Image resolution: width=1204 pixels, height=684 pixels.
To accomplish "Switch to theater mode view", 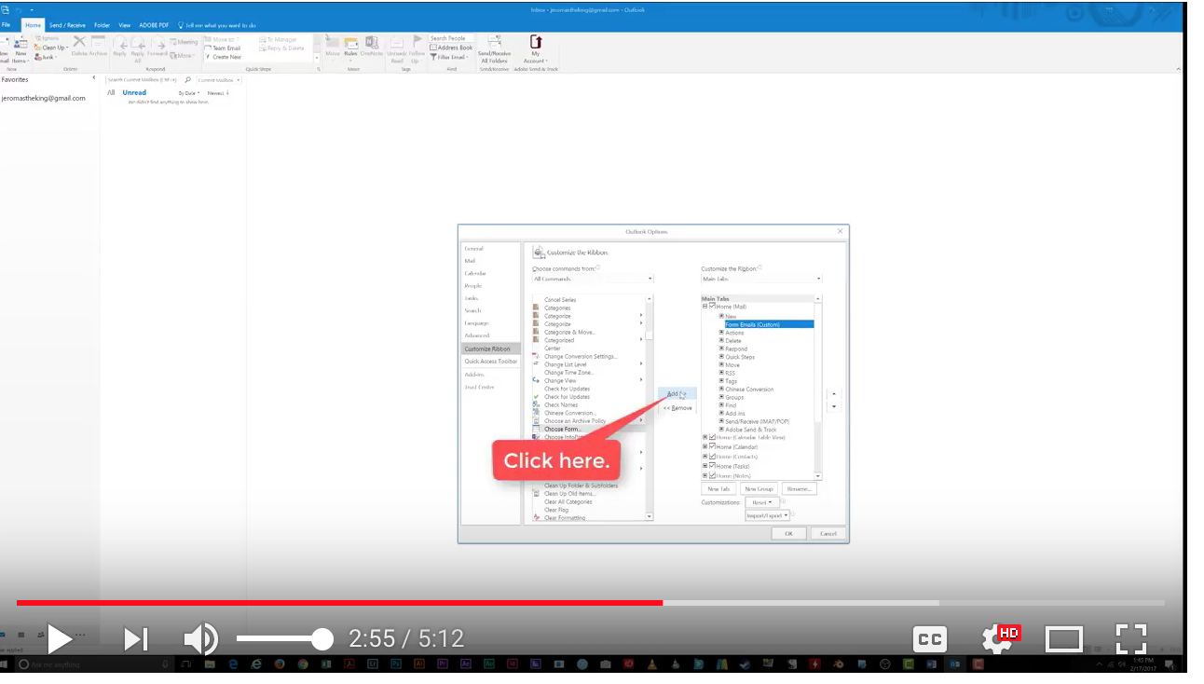I will pos(1064,638).
